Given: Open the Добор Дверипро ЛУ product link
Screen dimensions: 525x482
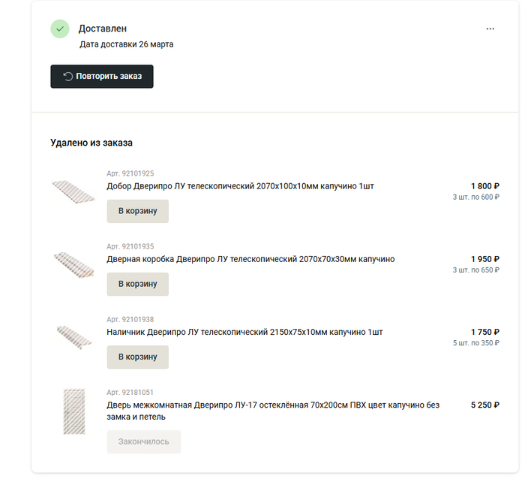Looking at the screenshot, I should pyautogui.click(x=240, y=186).
